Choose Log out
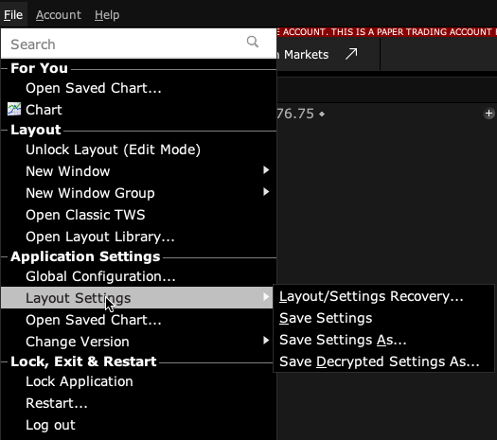The width and height of the screenshot is (497, 440). (x=138, y=425)
